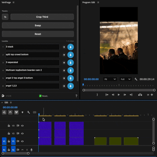This screenshot has height=157, width=157.
Task: Enable voice-over record on A1
Action: (31, 150)
